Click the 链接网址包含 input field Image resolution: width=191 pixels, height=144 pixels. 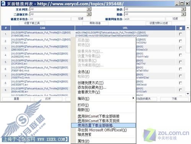(x=144, y=19)
